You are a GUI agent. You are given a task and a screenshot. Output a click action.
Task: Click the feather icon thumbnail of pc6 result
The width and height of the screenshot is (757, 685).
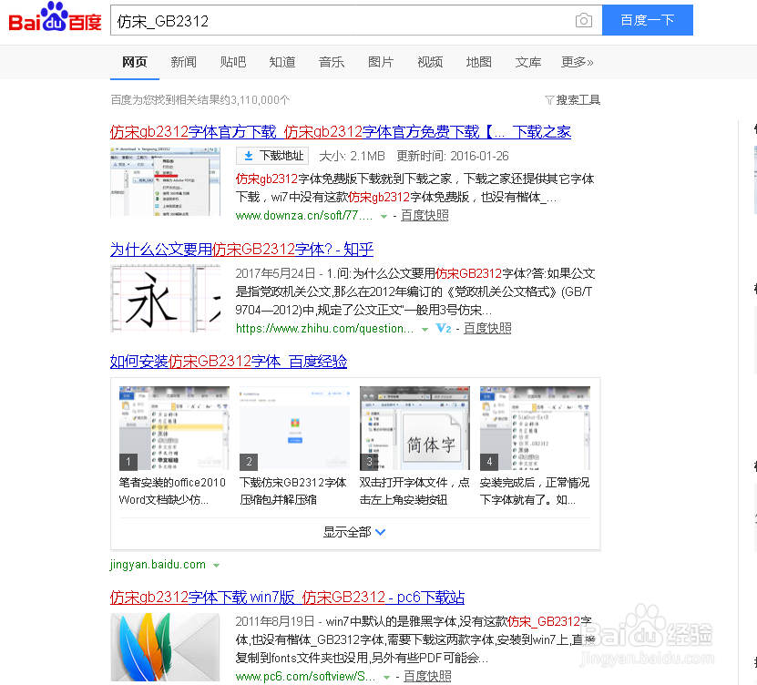pos(166,648)
